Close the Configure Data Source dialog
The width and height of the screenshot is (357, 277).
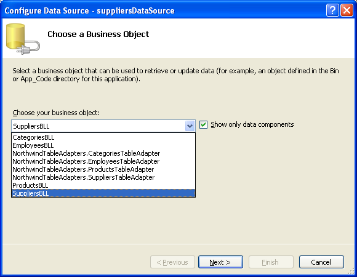[347, 10]
